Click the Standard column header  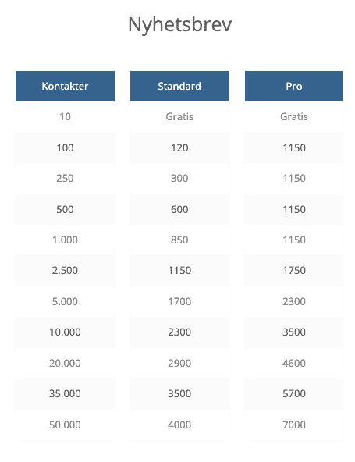(179, 86)
